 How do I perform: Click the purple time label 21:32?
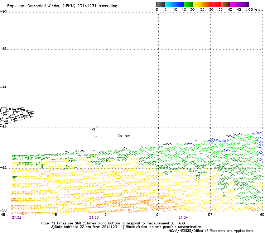16,218
